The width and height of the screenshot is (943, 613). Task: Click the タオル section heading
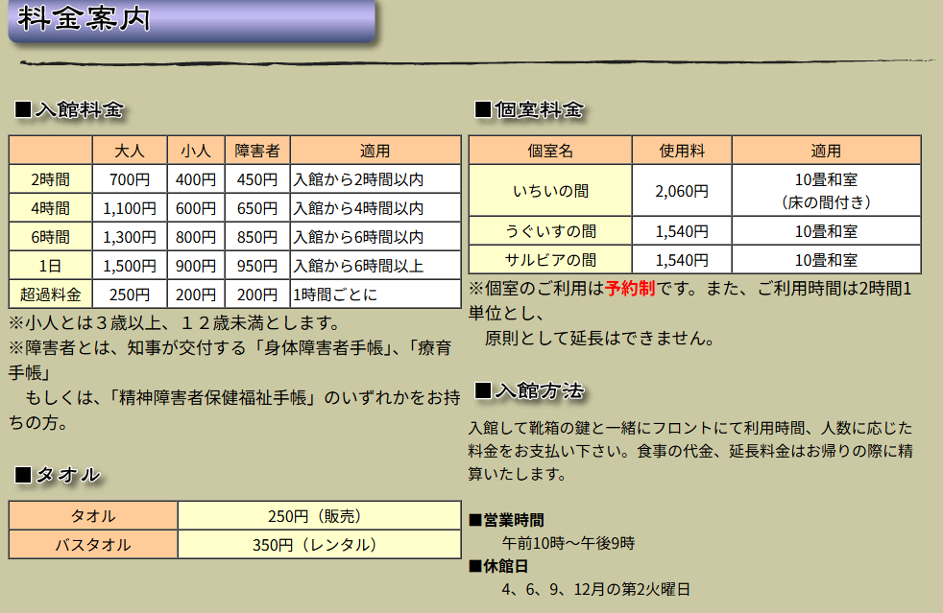click(x=59, y=474)
